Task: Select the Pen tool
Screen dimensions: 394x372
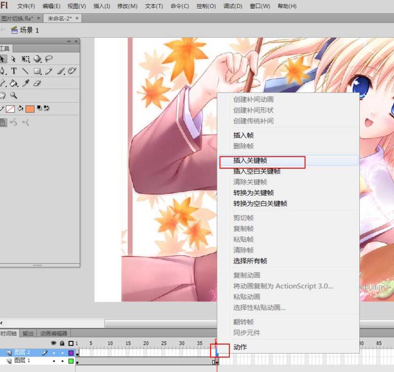Action: tap(3, 71)
